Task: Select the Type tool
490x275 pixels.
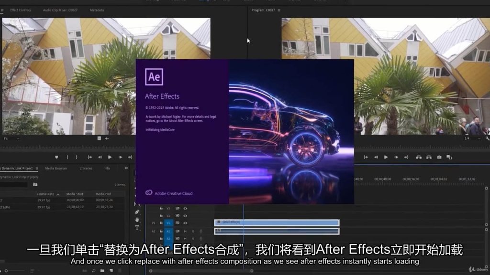Action: [x=137, y=228]
